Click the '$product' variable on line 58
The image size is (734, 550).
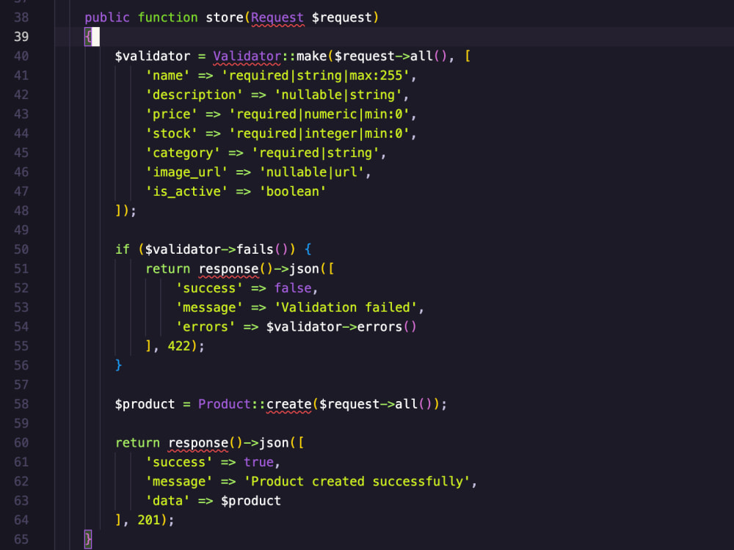(x=145, y=404)
